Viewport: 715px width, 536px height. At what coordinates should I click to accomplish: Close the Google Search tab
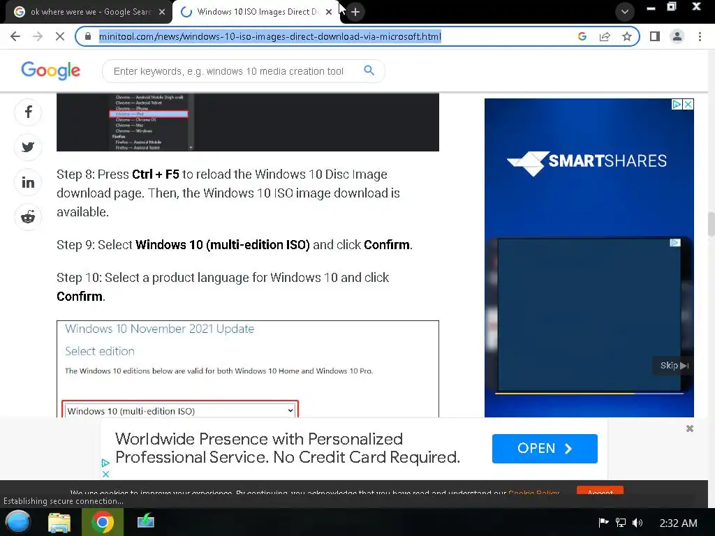pos(162,12)
